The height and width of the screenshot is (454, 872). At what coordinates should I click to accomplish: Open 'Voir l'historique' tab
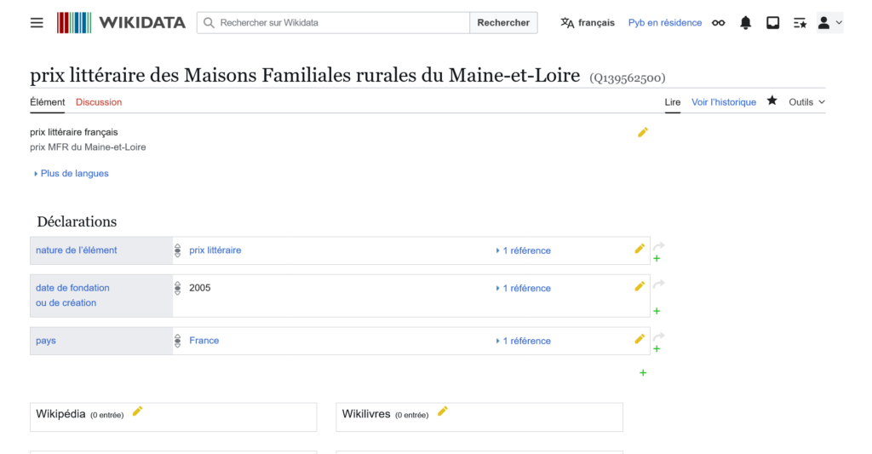[723, 102]
